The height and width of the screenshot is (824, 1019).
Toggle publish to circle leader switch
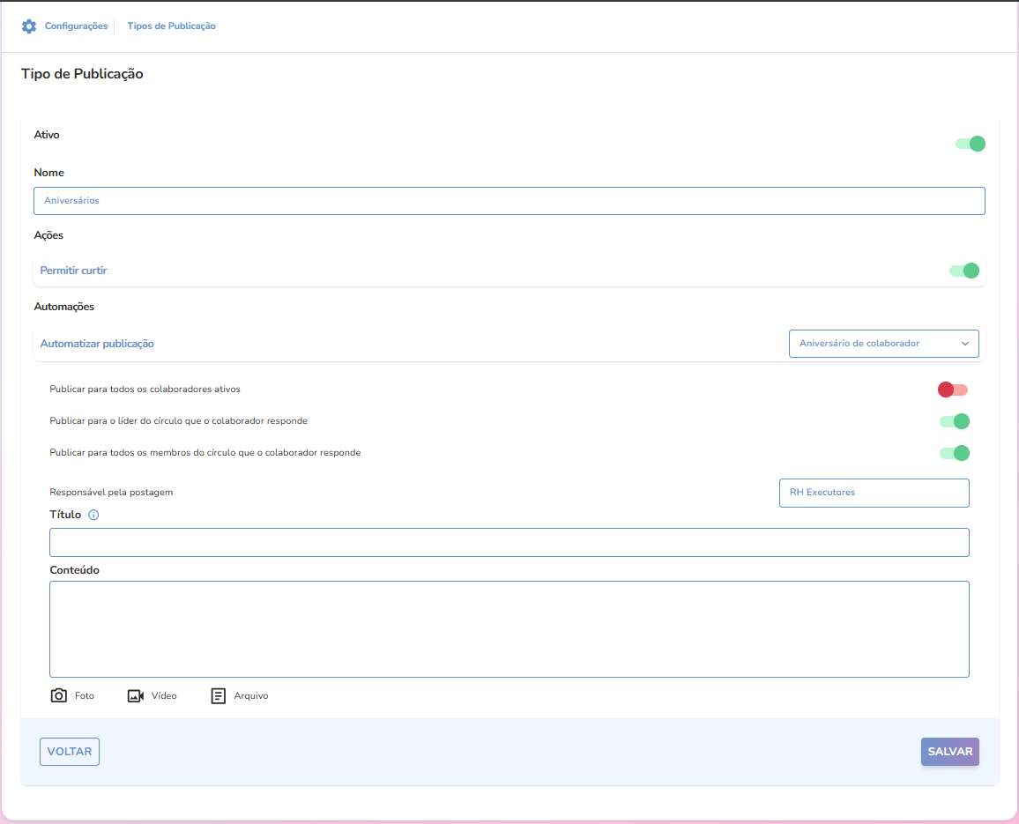point(954,421)
